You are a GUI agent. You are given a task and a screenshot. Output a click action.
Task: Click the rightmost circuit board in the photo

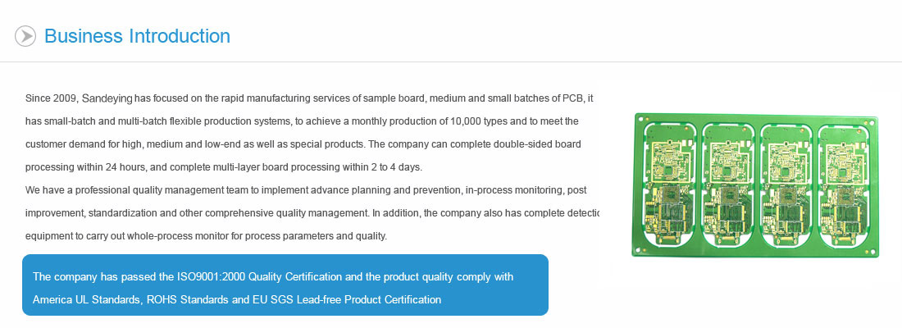845,184
